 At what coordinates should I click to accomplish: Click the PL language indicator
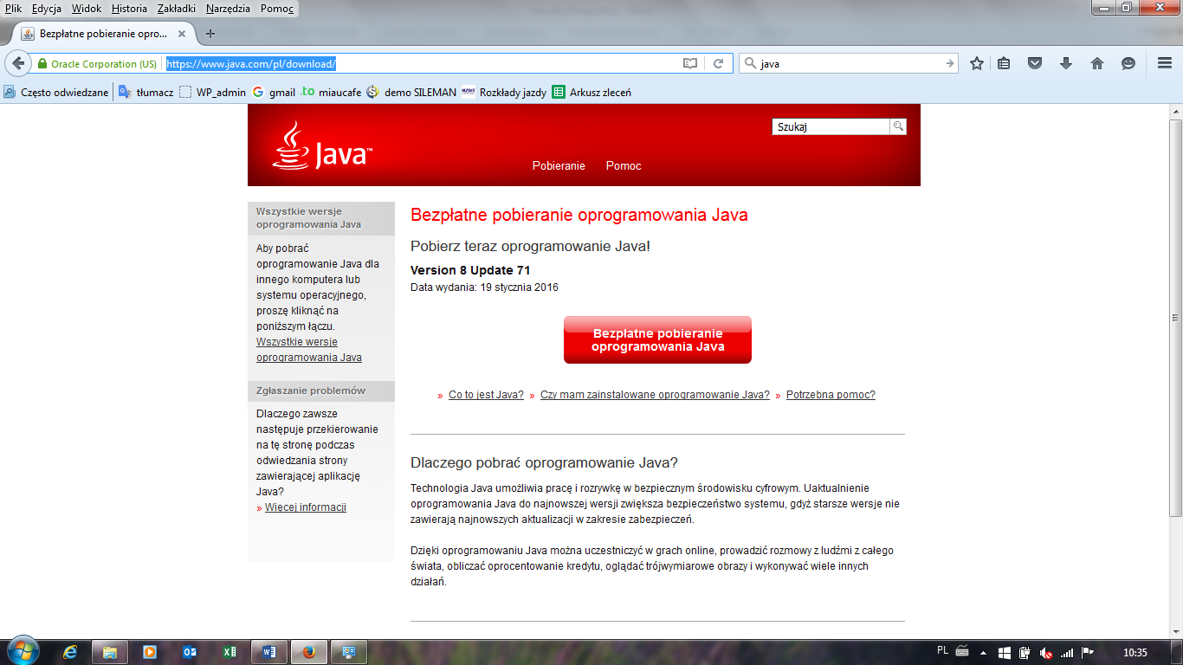[x=942, y=650]
